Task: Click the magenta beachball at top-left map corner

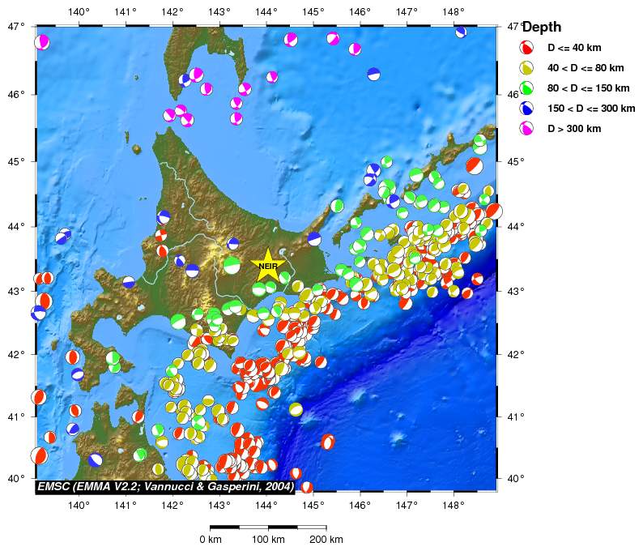Action: (x=42, y=42)
